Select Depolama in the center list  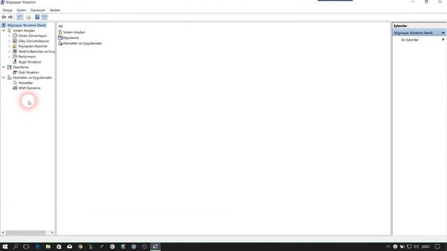(x=71, y=38)
